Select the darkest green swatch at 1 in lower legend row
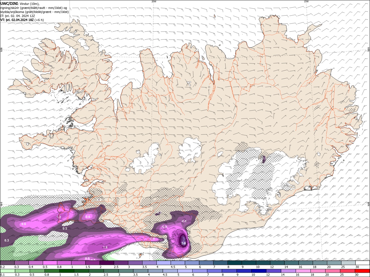 point(66,271)
